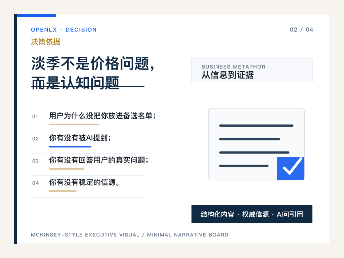
Task: Click the 'MCKINSEY-STYLE EXECUTIVE VISUAL' footer text
Action: click(x=85, y=235)
